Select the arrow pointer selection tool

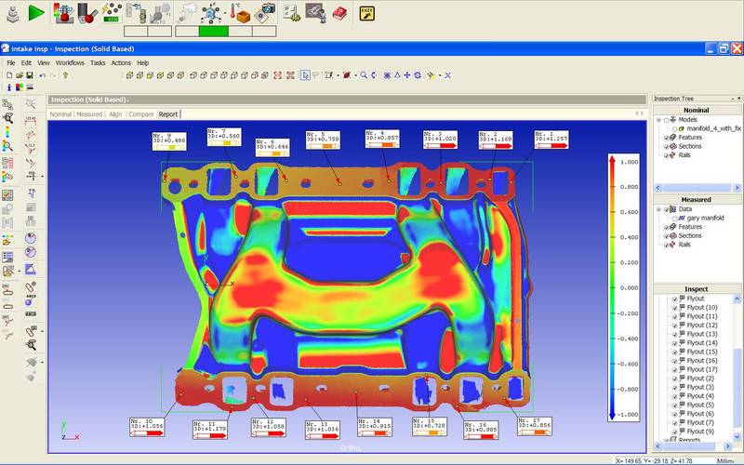pos(305,74)
